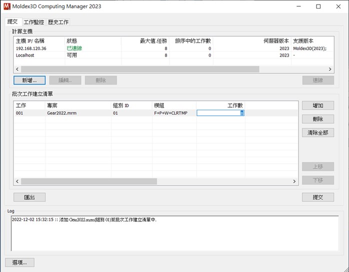The height and width of the screenshot is (272, 349).
Task: Click the job list horizontal scrollbar thumb
Action: [89, 181]
